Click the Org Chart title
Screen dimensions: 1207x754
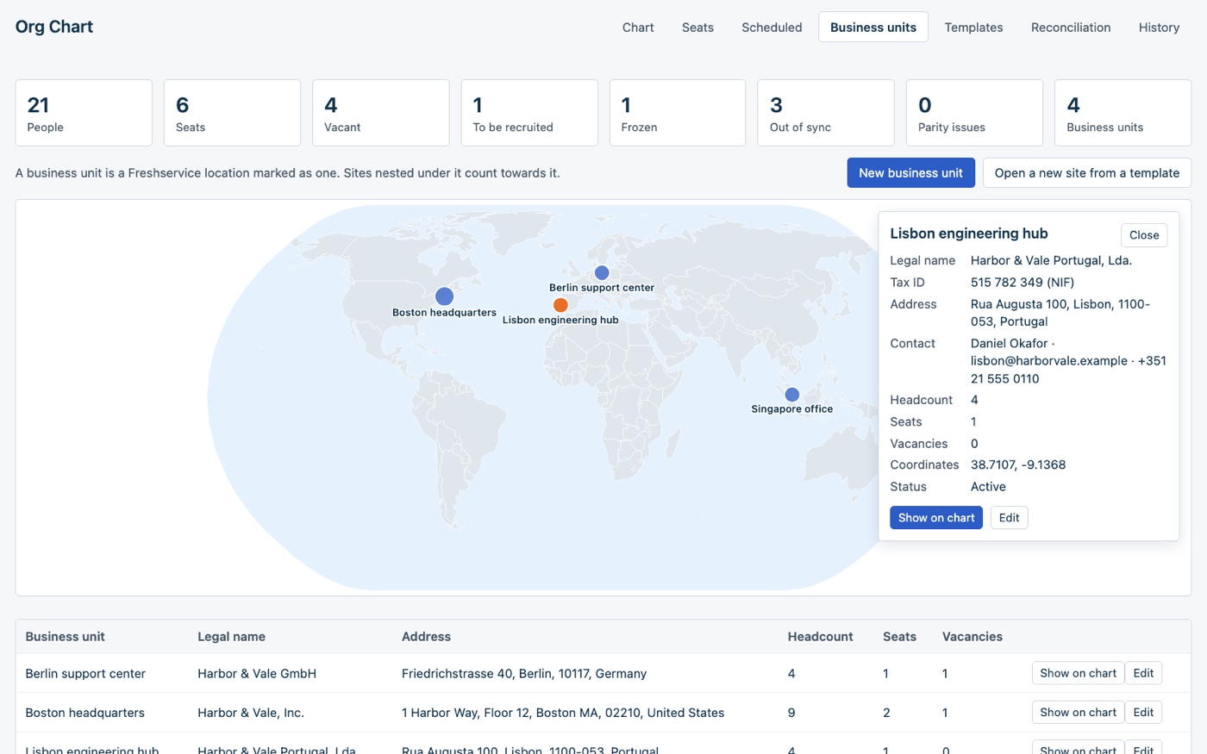click(x=54, y=27)
